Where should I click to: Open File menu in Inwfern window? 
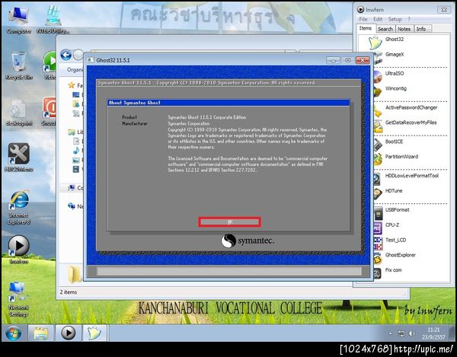pos(363,19)
